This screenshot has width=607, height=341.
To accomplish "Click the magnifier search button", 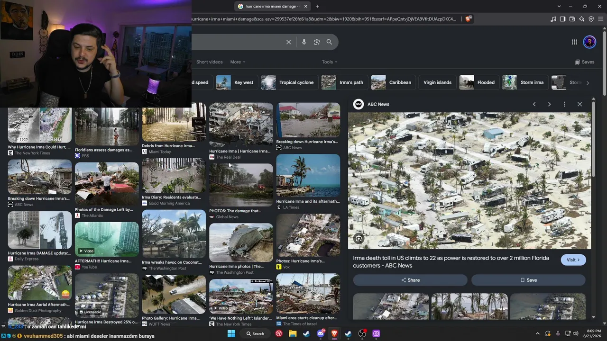I will click(x=329, y=42).
